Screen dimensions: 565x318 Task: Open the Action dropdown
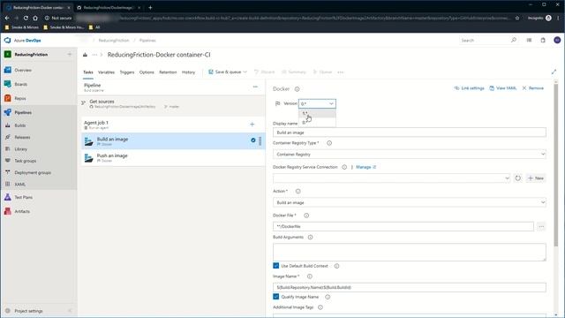click(410, 202)
